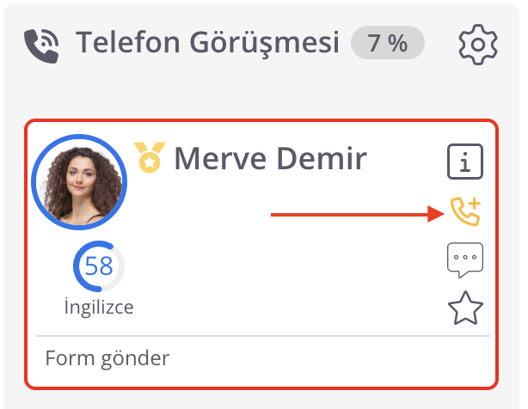Open Merve Demir's profile photo
The width and height of the screenshot is (528, 409).
(79, 182)
